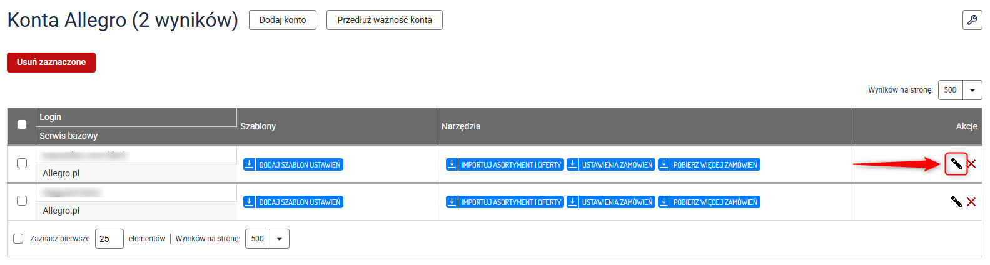Expand the bottom results-per-page dropdown
The height and width of the screenshot is (265, 990).
[x=279, y=239]
